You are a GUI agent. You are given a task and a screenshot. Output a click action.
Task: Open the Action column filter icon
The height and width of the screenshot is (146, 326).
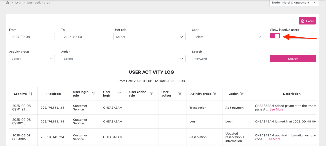(x=242, y=94)
